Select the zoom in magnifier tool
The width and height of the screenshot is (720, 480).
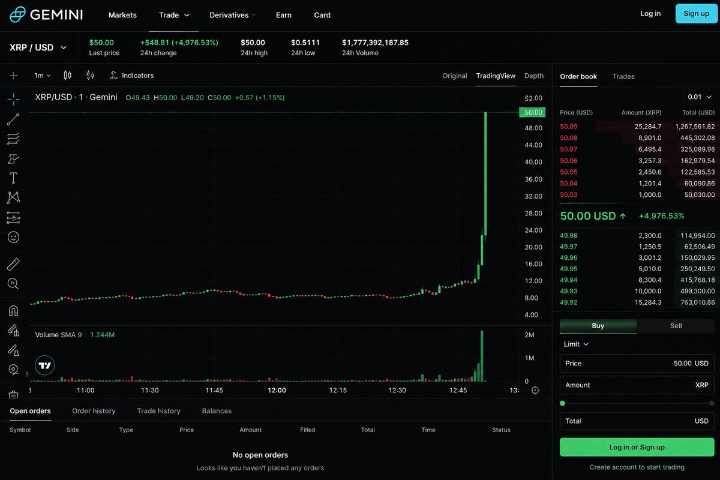tap(13, 284)
